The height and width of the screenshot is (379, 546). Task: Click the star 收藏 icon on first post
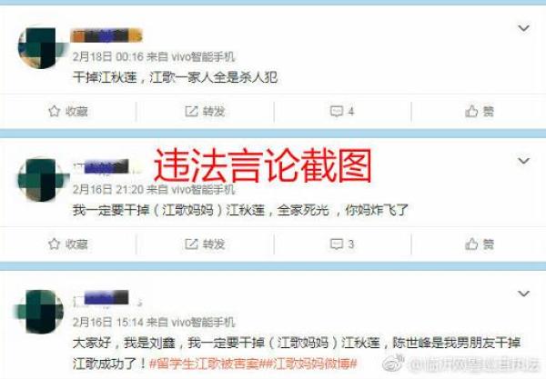[x=55, y=111]
